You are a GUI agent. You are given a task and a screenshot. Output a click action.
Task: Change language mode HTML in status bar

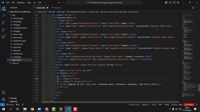point(167,105)
